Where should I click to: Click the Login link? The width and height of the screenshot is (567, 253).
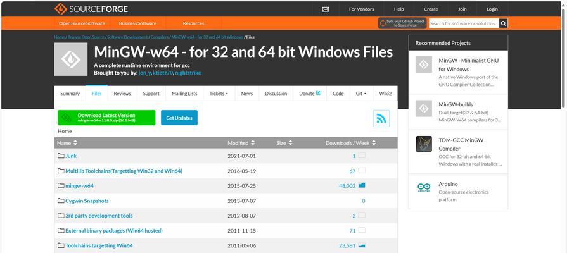coord(492,9)
